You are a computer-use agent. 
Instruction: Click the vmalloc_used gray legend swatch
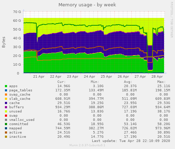click(6, 120)
